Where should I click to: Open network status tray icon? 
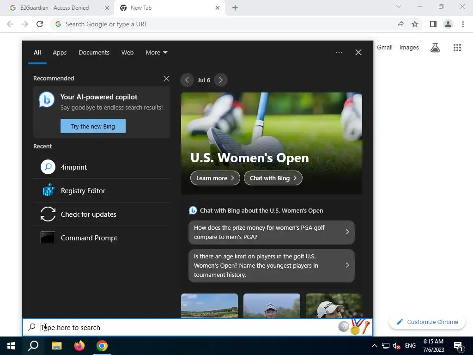click(x=386, y=346)
